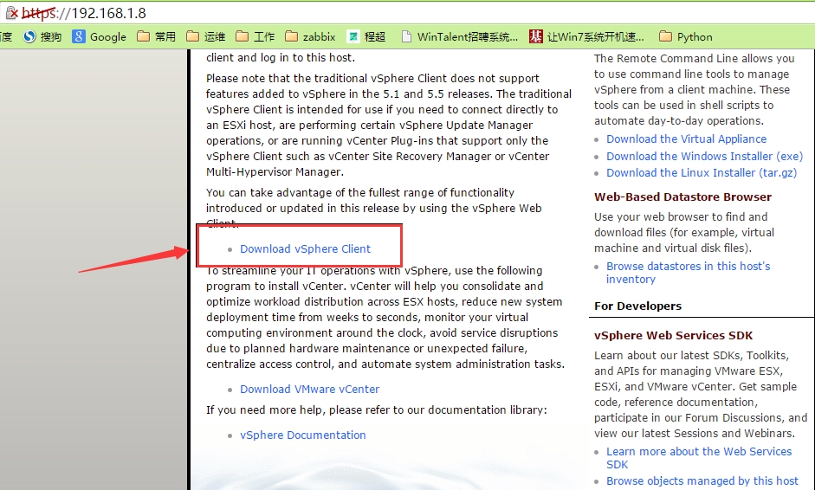The image size is (815, 490).
Task: Click the For Developers section heading
Action: point(637,306)
